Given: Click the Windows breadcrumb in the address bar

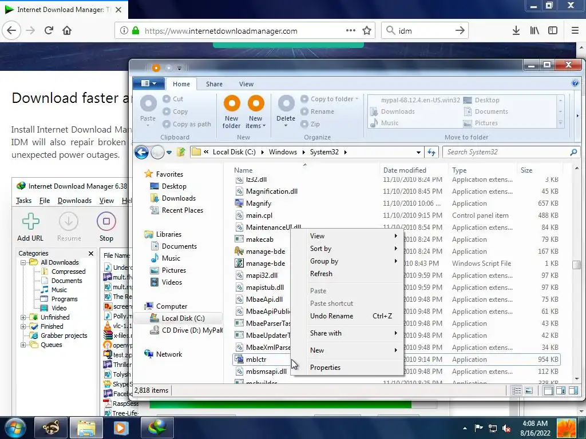Looking at the screenshot, I should 283,152.
